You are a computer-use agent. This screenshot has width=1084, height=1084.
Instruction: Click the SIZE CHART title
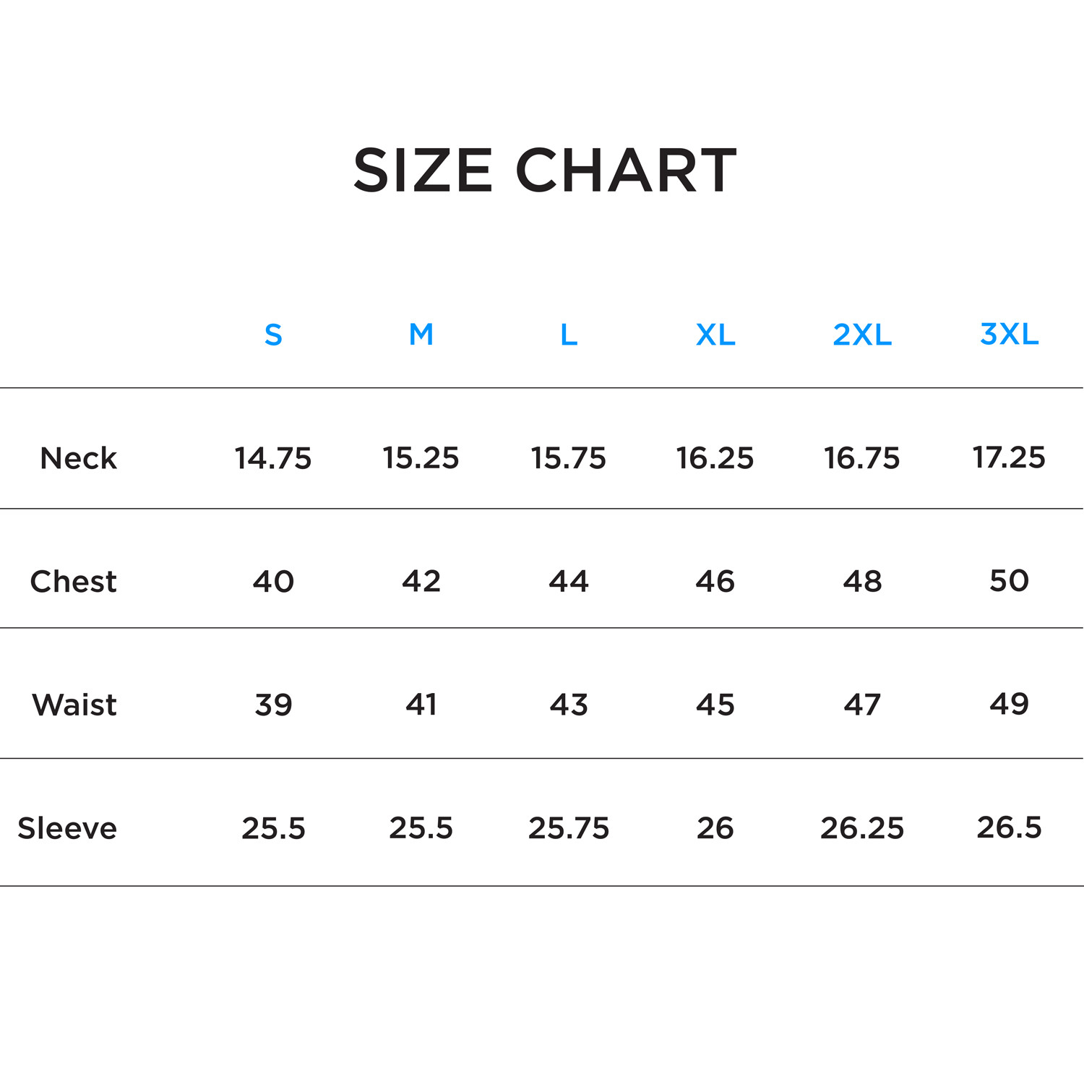(x=545, y=171)
